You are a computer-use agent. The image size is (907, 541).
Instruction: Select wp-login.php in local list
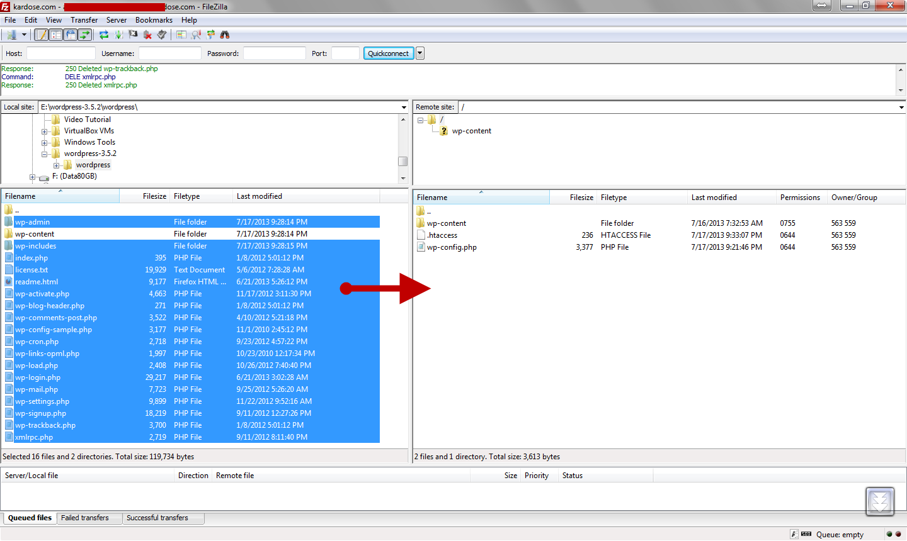coord(191,377)
